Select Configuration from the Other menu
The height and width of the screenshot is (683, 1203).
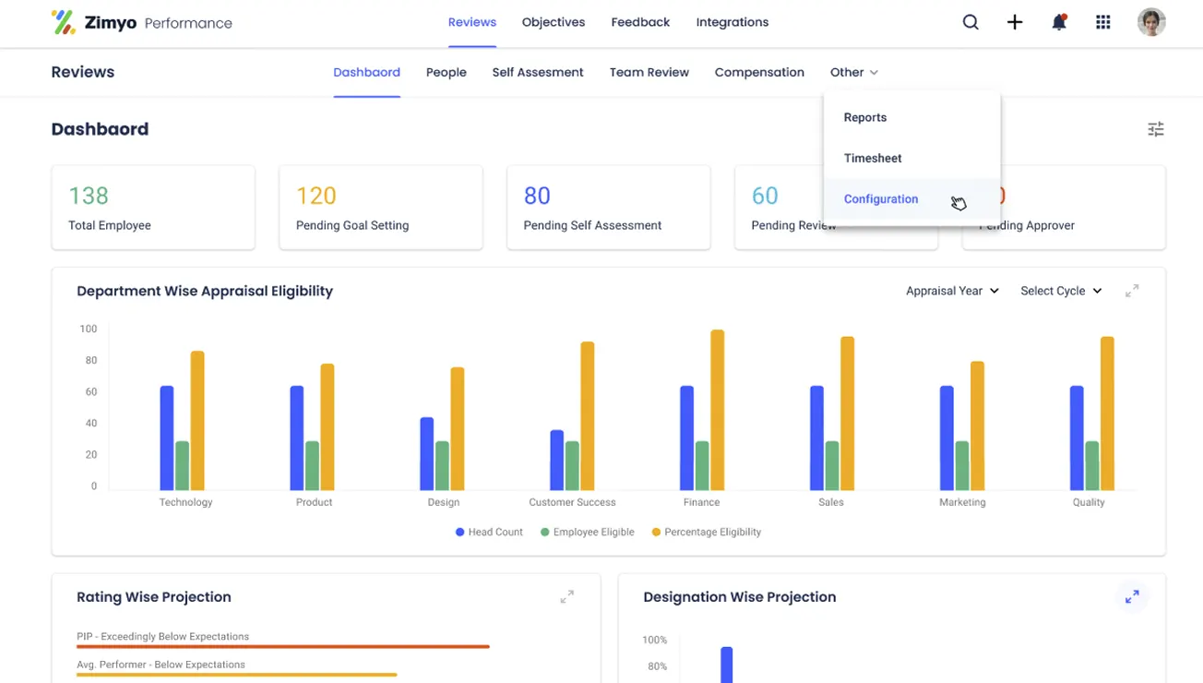point(881,199)
